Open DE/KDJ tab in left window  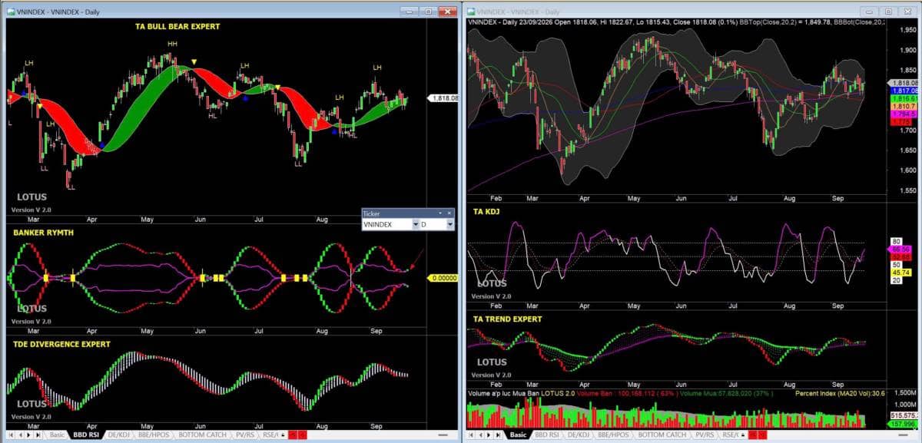tap(118, 435)
